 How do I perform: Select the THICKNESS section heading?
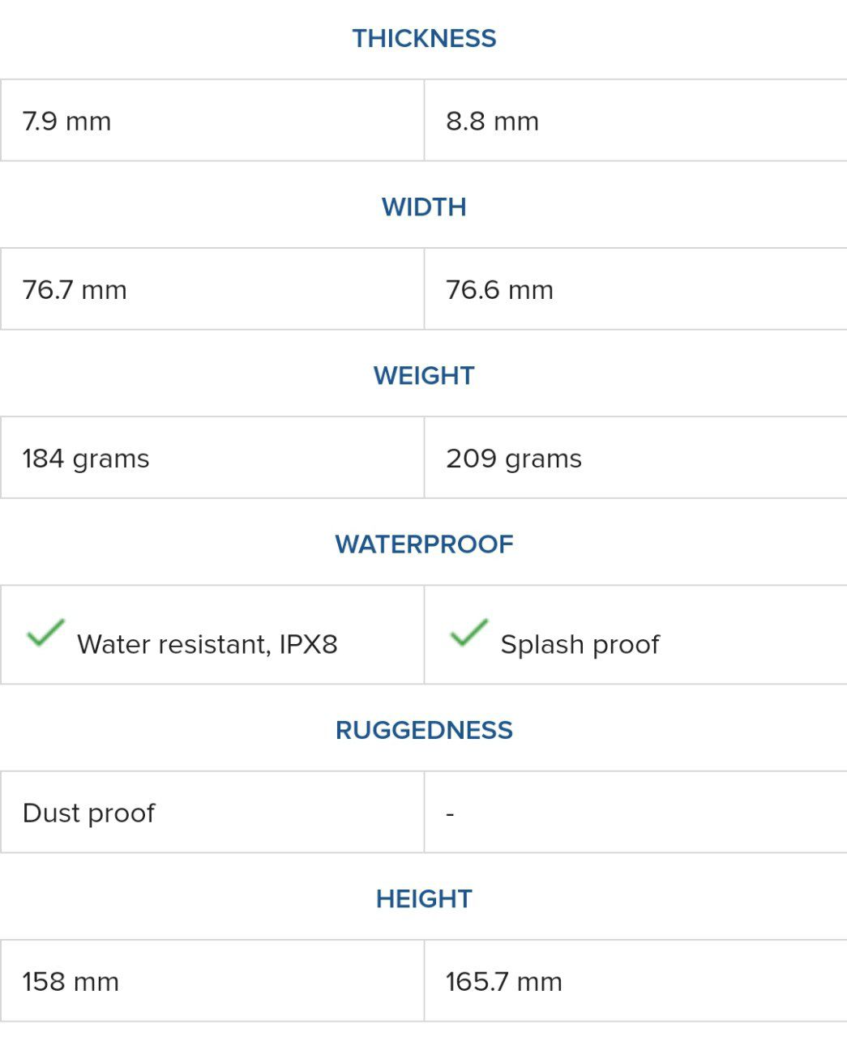(424, 38)
